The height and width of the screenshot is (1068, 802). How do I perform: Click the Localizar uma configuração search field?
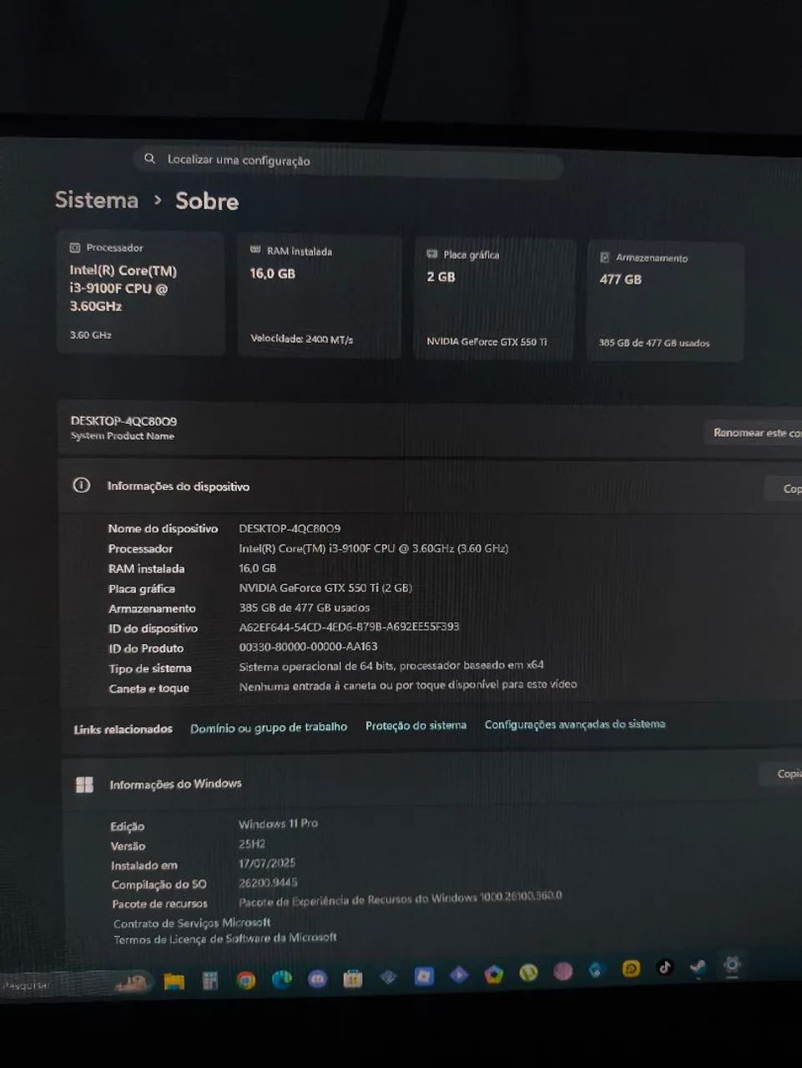click(349, 161)
